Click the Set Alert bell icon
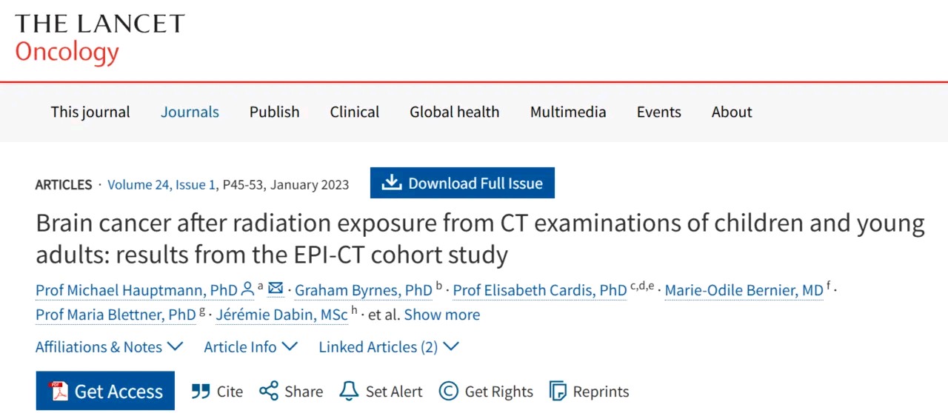 click(x=348, y=391)
